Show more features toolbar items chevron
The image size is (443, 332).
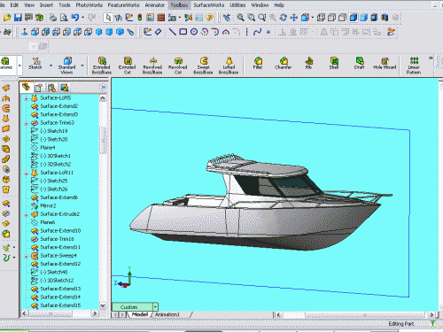(431, 58)
